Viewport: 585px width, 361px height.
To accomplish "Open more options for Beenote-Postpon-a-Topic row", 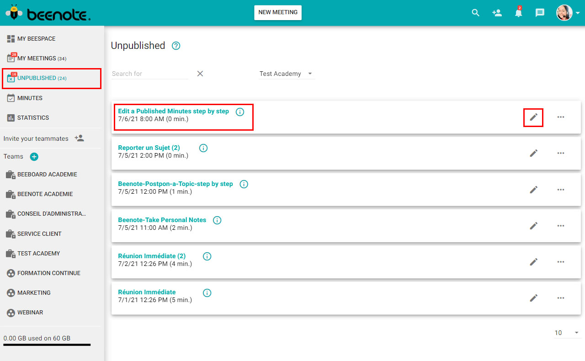I will (561, 189).
